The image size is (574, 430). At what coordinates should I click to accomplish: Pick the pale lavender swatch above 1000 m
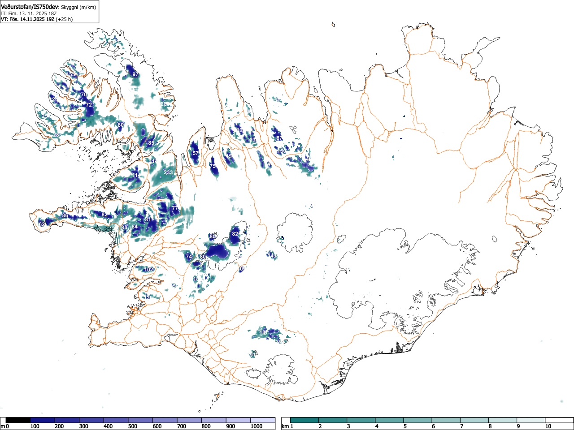(263, 420)
